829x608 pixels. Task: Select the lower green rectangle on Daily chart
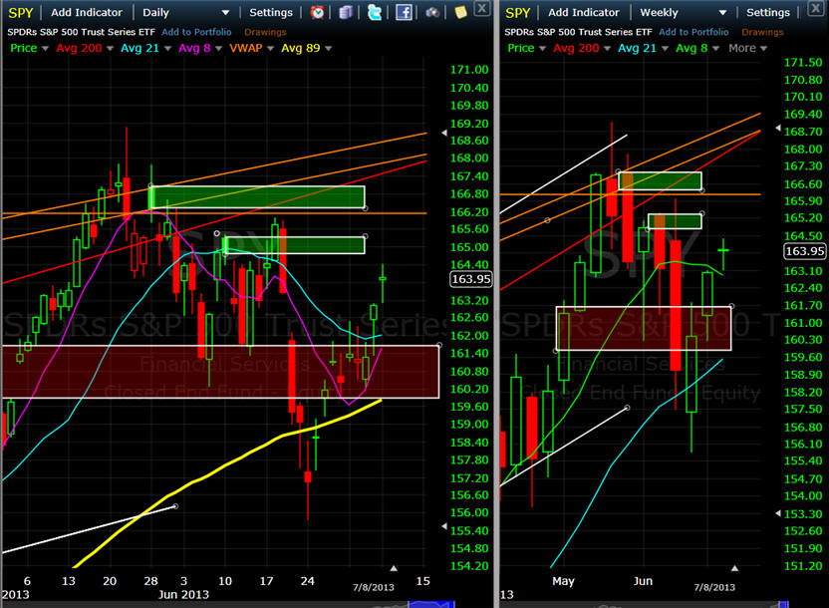(295, 245)
